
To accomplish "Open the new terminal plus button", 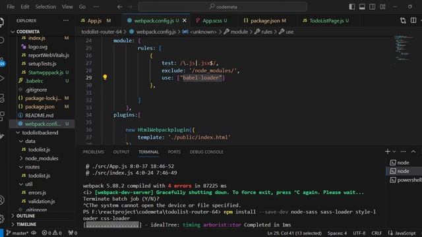I will (388, 151).
